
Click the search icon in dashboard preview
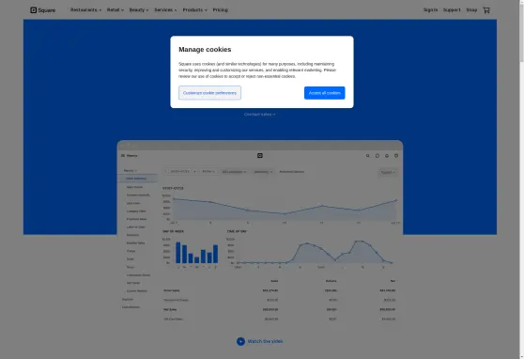367,156
